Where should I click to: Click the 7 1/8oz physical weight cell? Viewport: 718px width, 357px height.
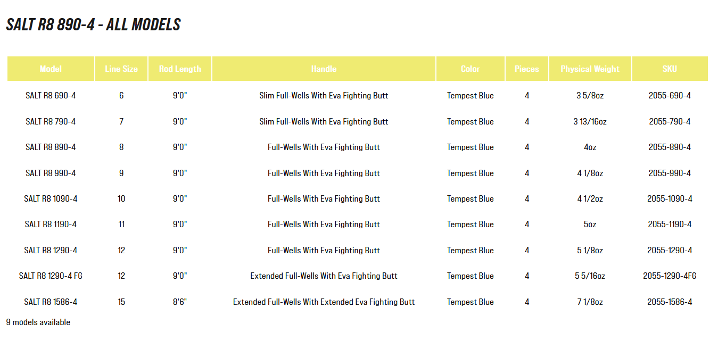click(x=590, y=302)
